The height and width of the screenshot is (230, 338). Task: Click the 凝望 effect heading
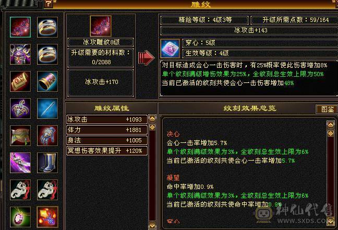pos(173,178)
